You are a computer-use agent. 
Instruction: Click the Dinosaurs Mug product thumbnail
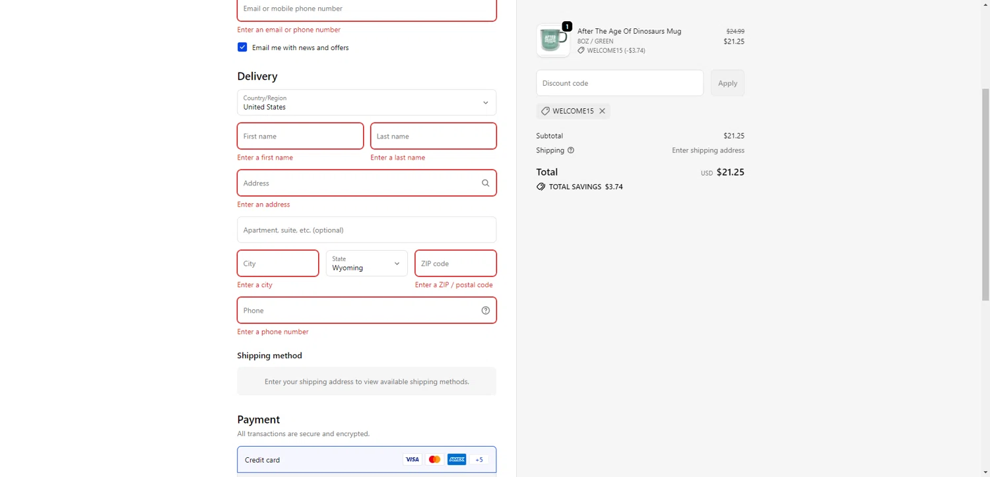[553, 41]
